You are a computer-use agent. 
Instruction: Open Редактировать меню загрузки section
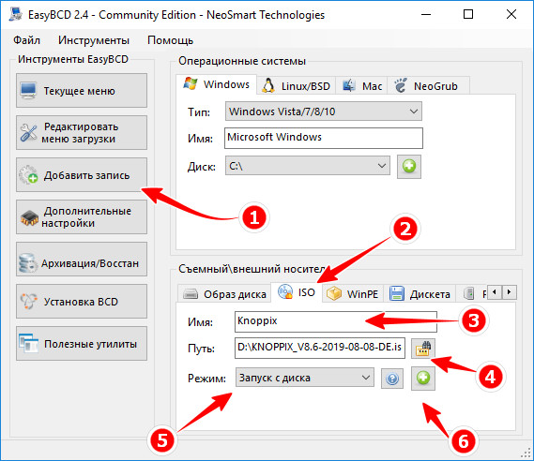[82, 133]
